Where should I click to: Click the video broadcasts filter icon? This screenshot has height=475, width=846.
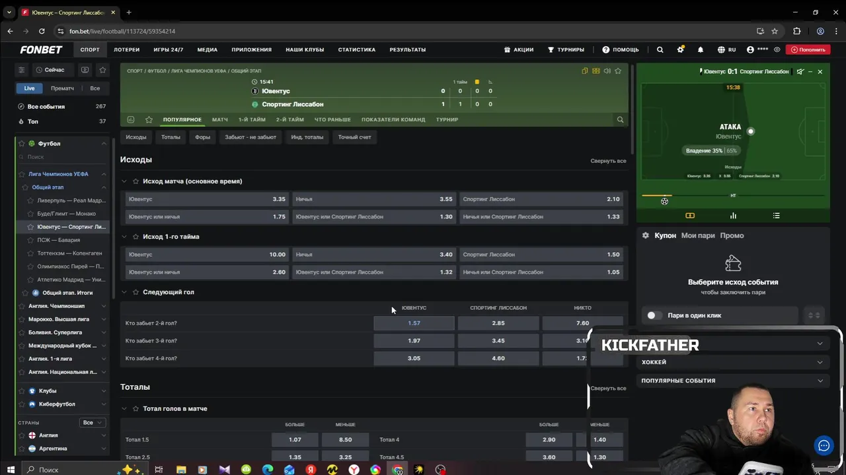click(x=85, y=70)
